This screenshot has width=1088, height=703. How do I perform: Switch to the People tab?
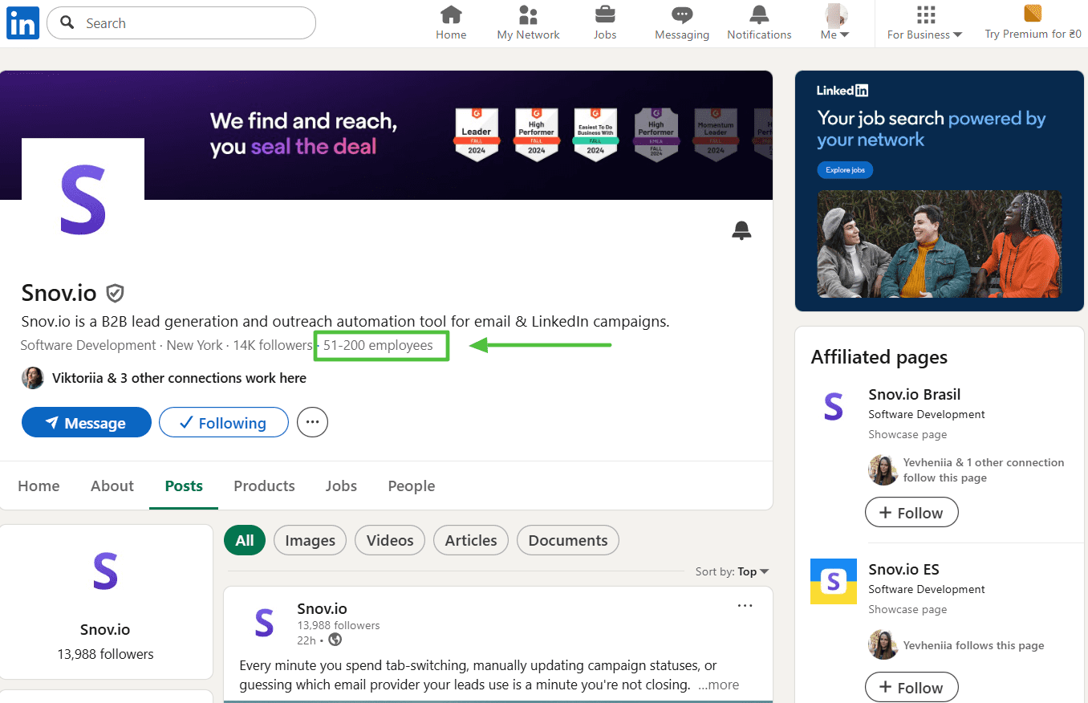[412, 486]
